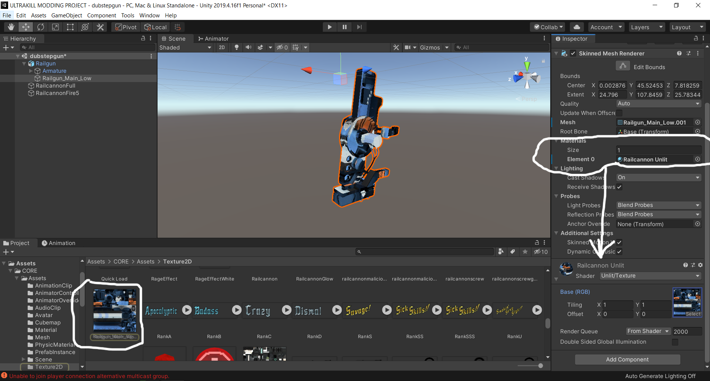710x381 pixels.
Task: Switch to the Animation tab
Action: click(x=58, y=243)
